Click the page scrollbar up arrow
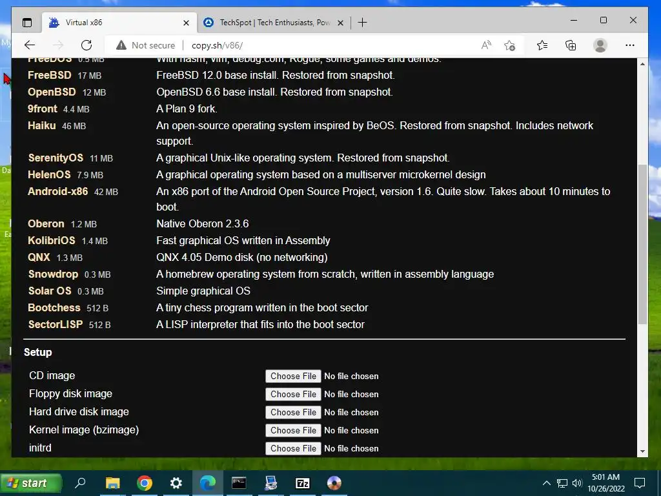The height and width of the screenshot is (496, 661). [x=642, y=64]
